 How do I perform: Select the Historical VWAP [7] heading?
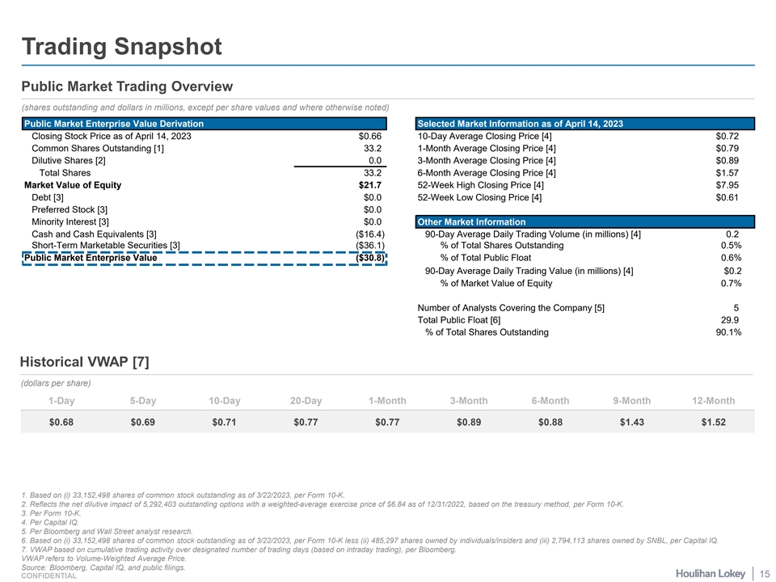tap(85, 362)
